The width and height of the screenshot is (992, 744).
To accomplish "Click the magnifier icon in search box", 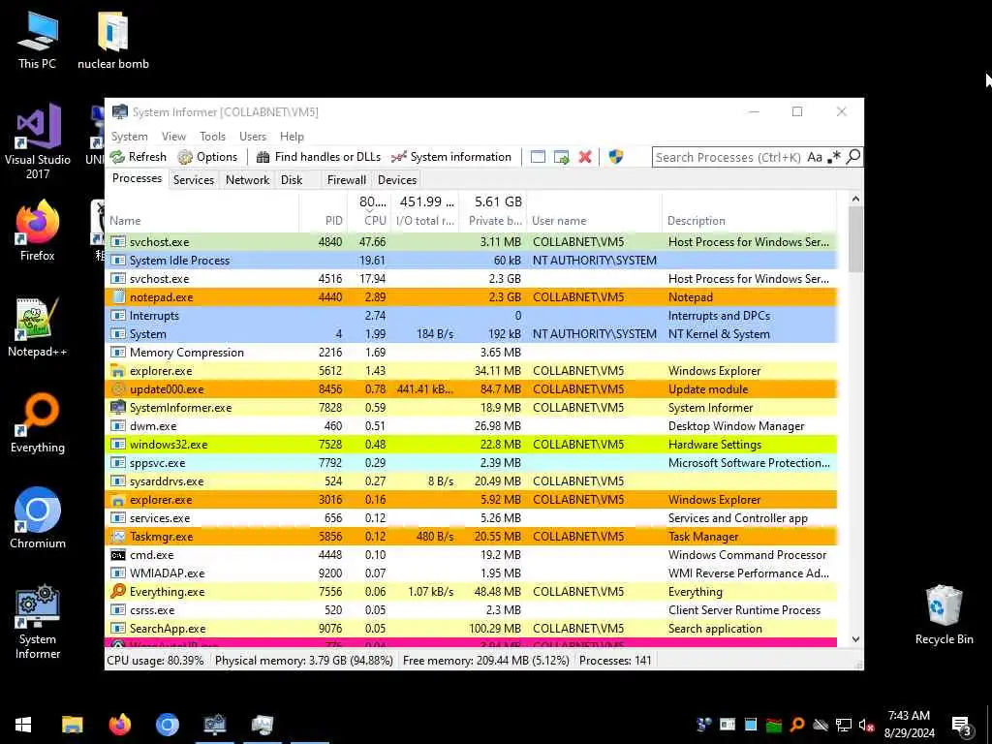I will (x=852, y=156).
